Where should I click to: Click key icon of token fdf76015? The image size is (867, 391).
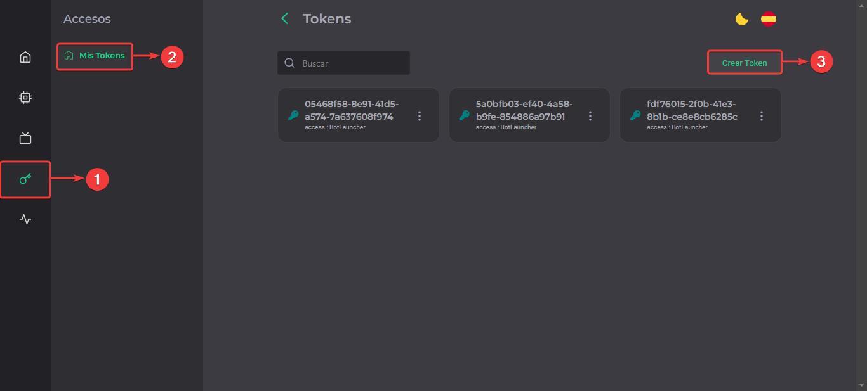coord(635,115)
